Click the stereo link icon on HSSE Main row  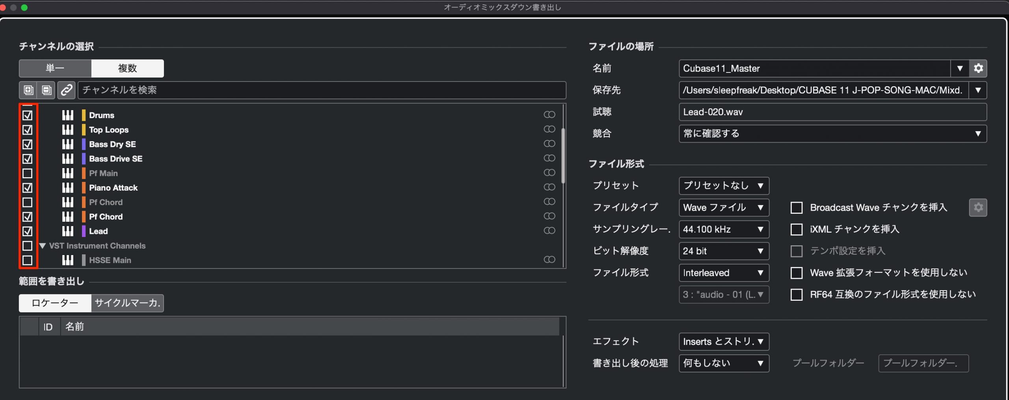pos(549,259)
